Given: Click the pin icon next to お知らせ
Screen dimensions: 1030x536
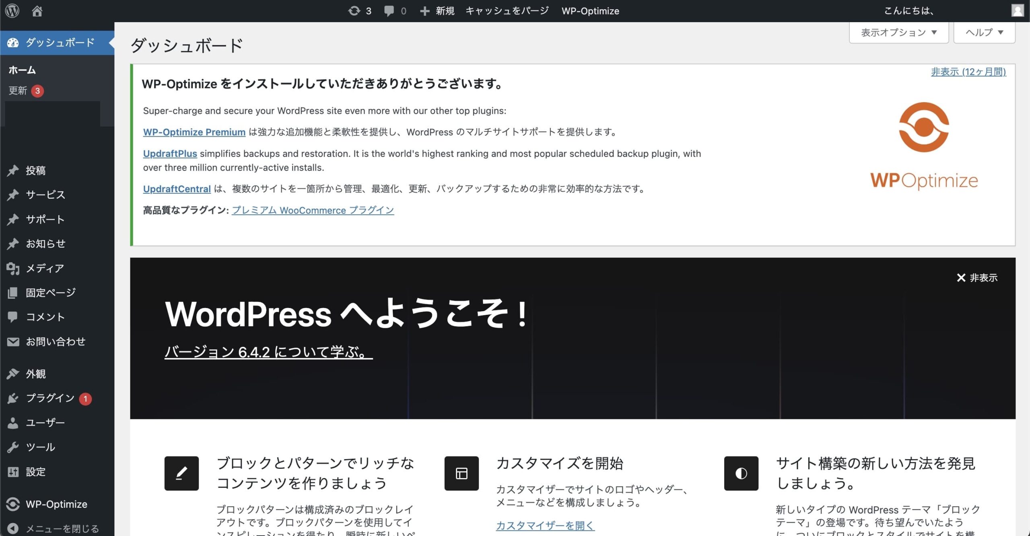Looking at the screenshot, I should pos(13,244).
